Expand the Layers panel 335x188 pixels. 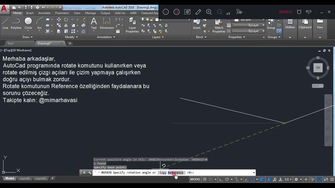click(x=158, y=37)
